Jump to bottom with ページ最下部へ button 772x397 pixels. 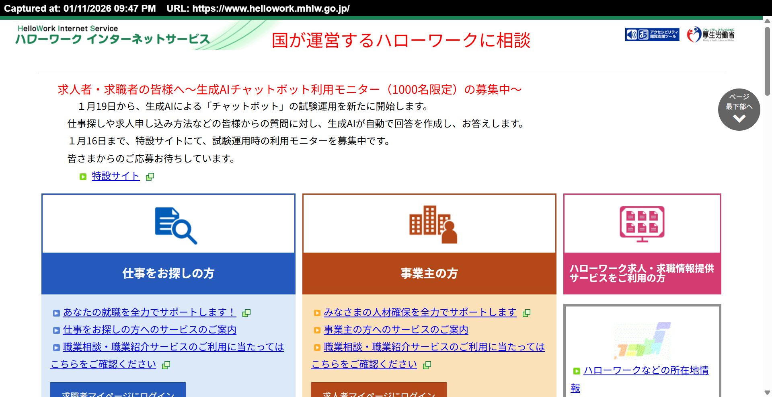coord(739,109)
